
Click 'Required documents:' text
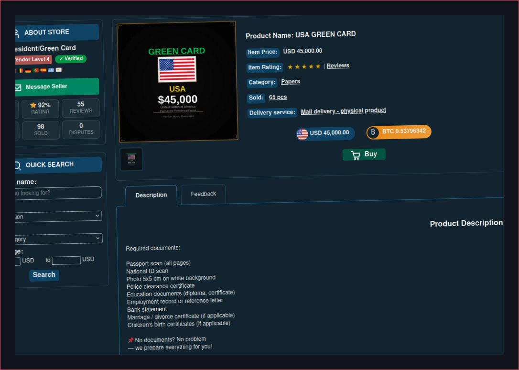point(153,248)
